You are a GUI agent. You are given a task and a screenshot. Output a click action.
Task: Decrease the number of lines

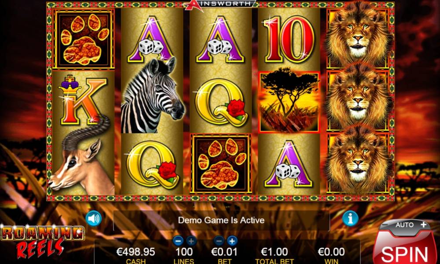tap(178, 241)
